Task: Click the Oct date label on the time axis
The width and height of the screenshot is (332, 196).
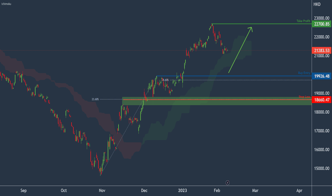Action: pos(64,191)
